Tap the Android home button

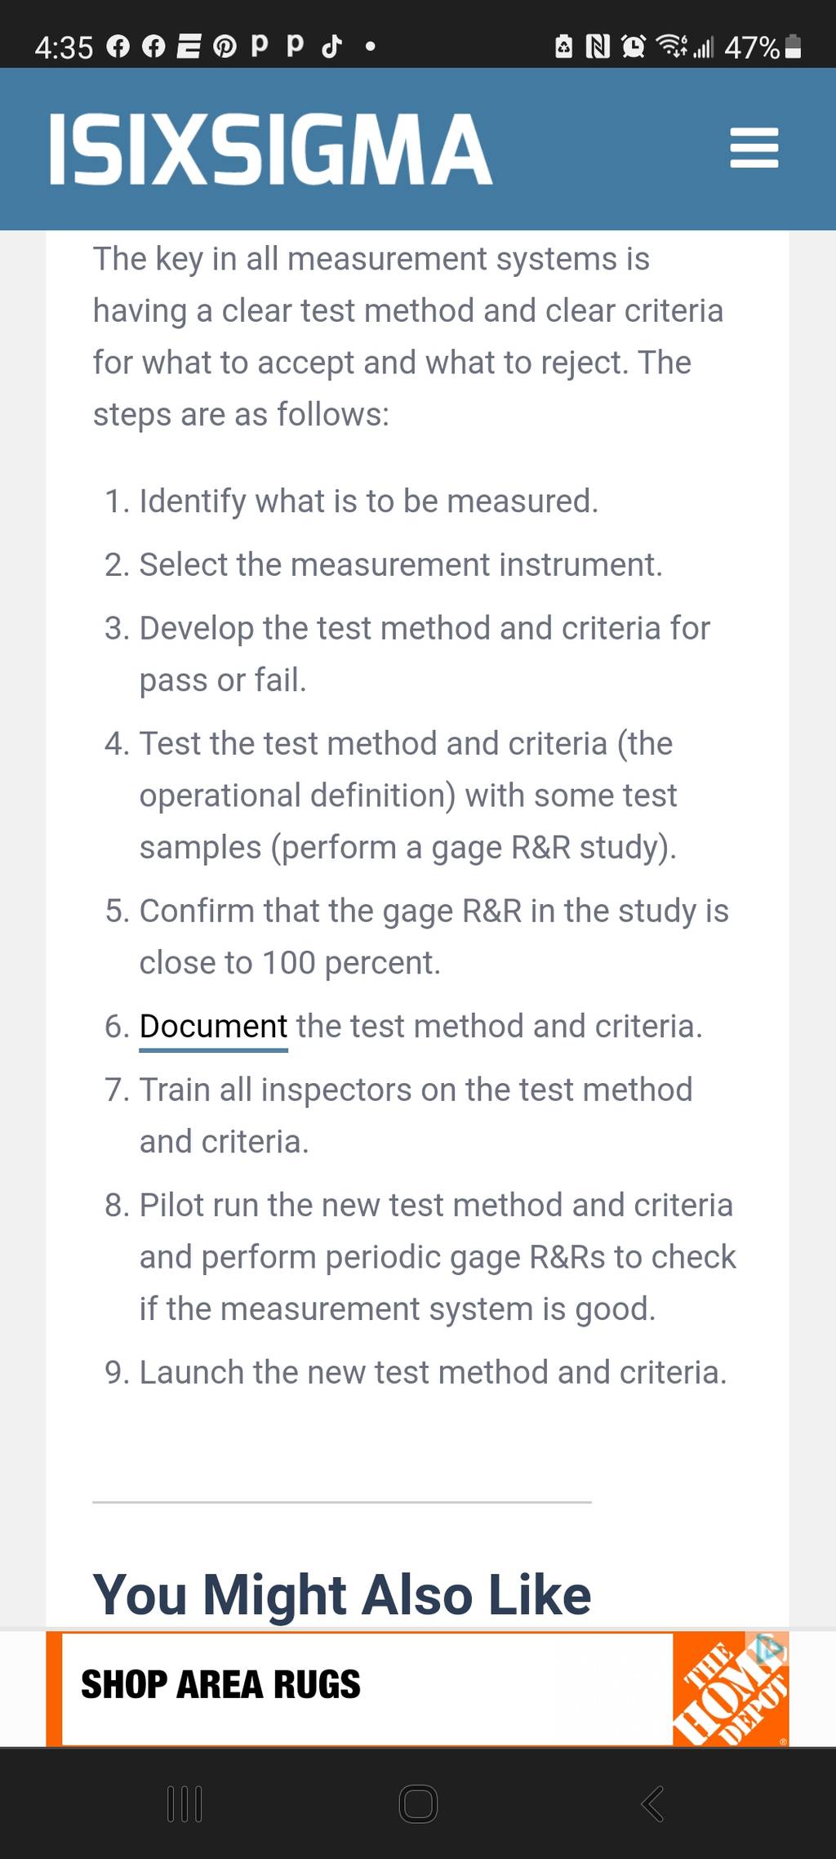(x=418, y=1804)
